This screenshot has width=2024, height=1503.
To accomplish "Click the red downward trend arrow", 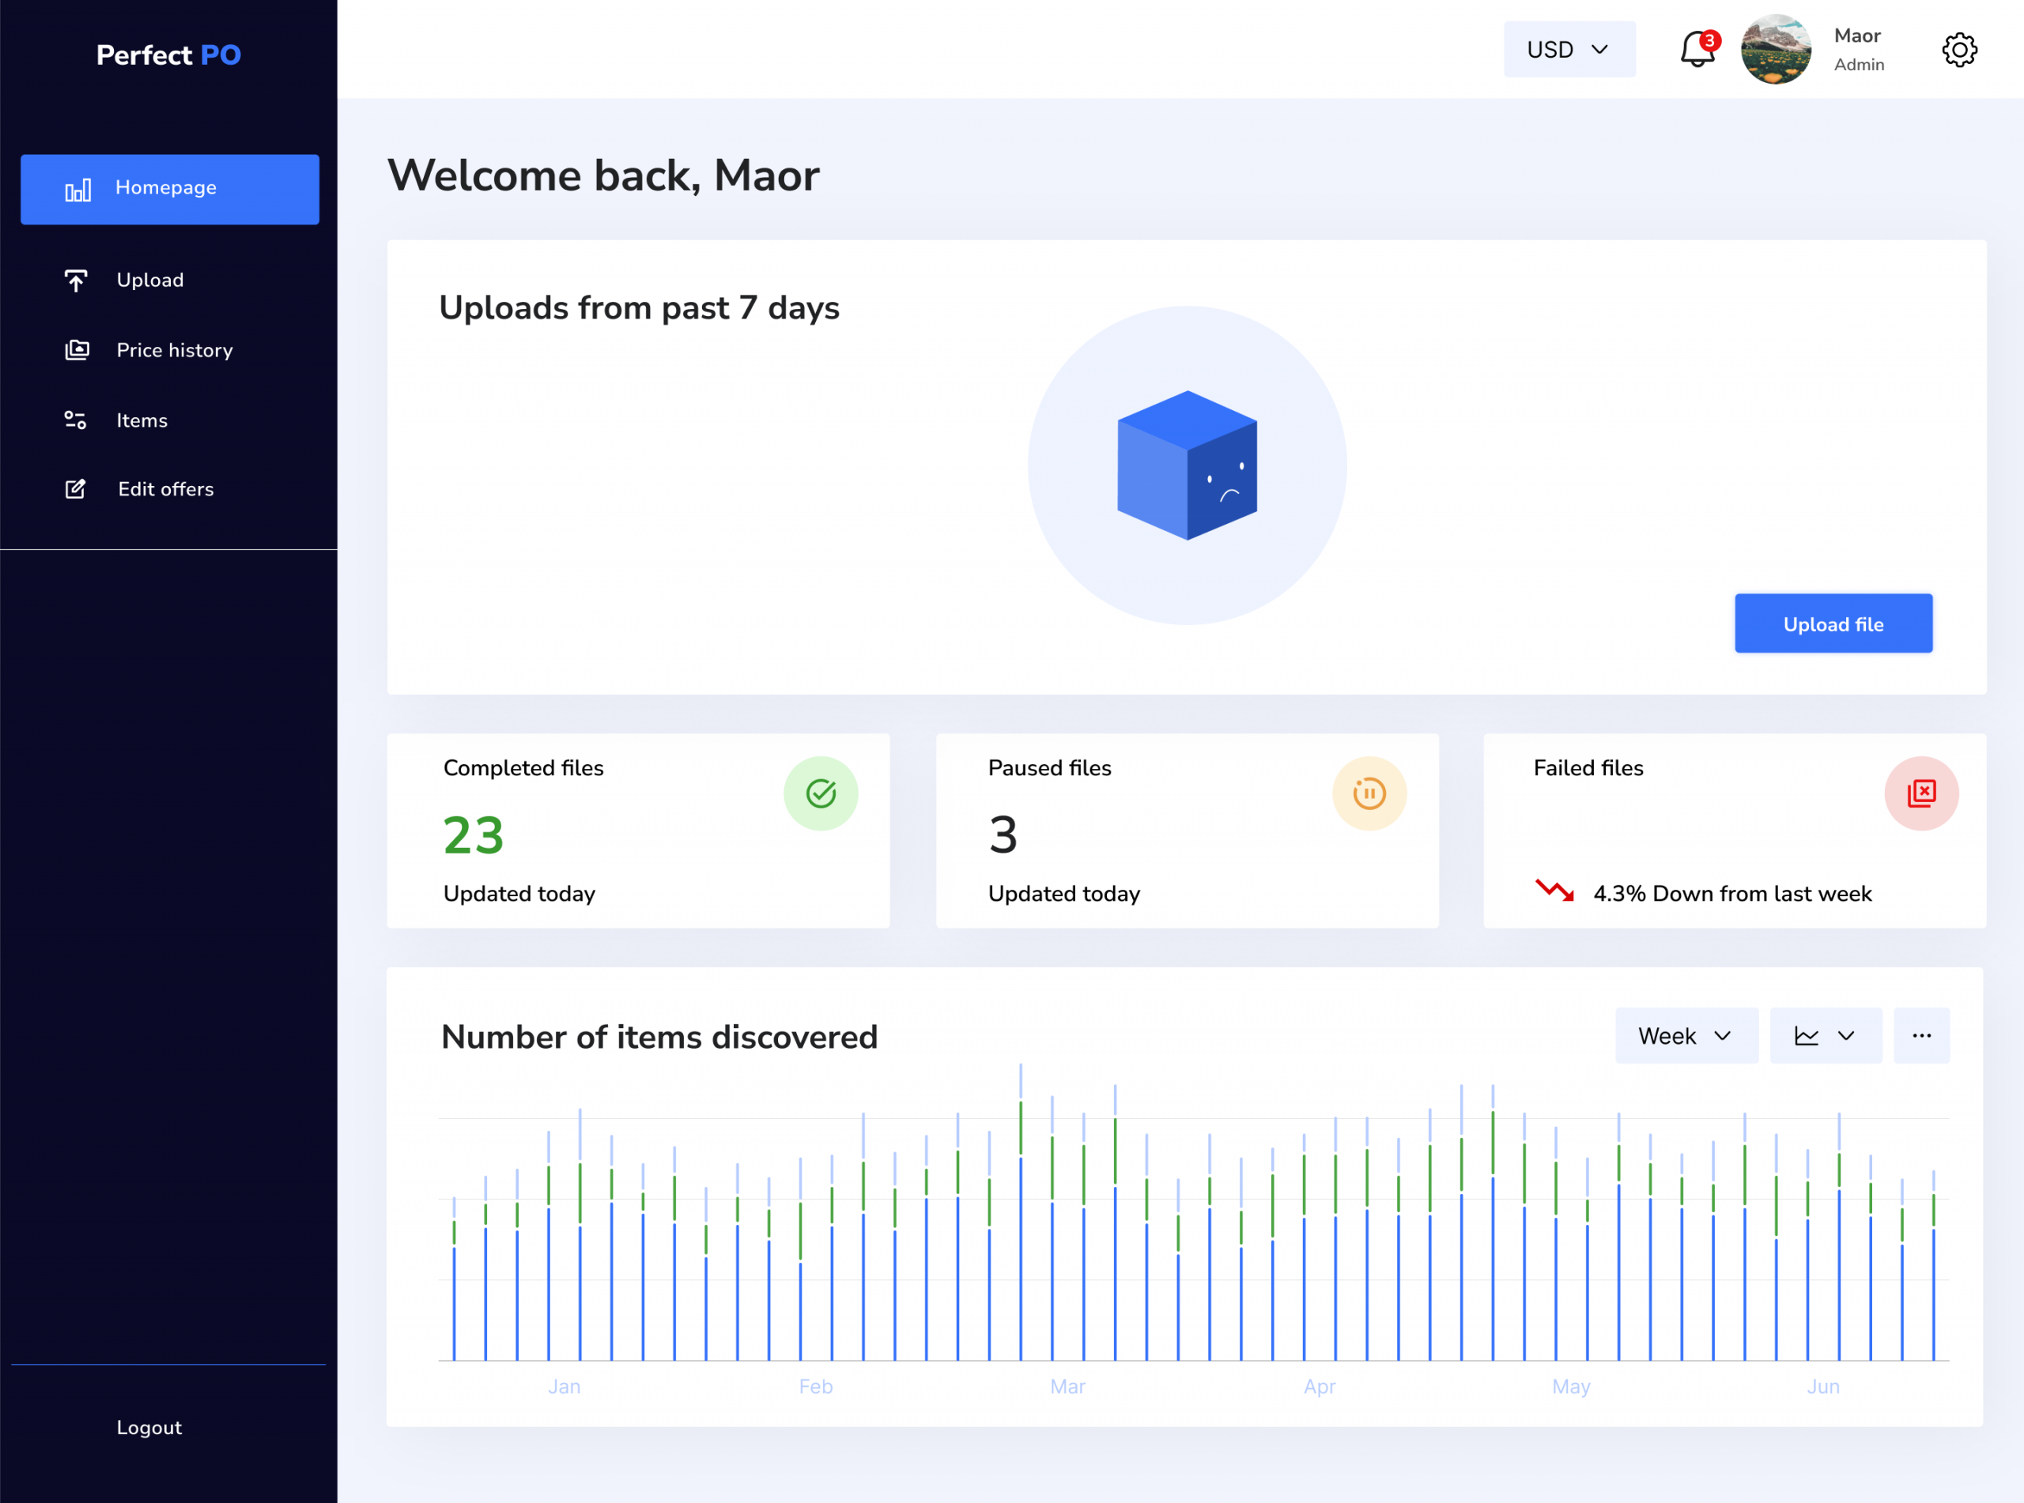I will coord(1554,891).
